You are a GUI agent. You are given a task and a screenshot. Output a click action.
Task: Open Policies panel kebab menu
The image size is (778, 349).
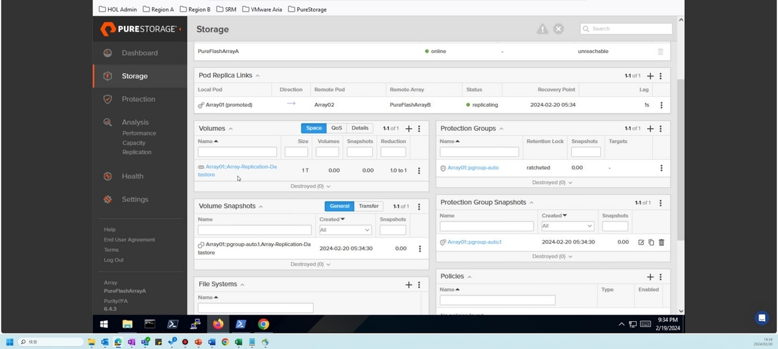[661, 277]
